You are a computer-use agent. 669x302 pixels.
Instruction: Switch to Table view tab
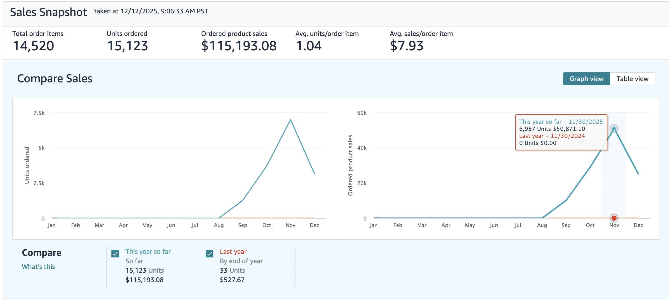click(632, 79)
